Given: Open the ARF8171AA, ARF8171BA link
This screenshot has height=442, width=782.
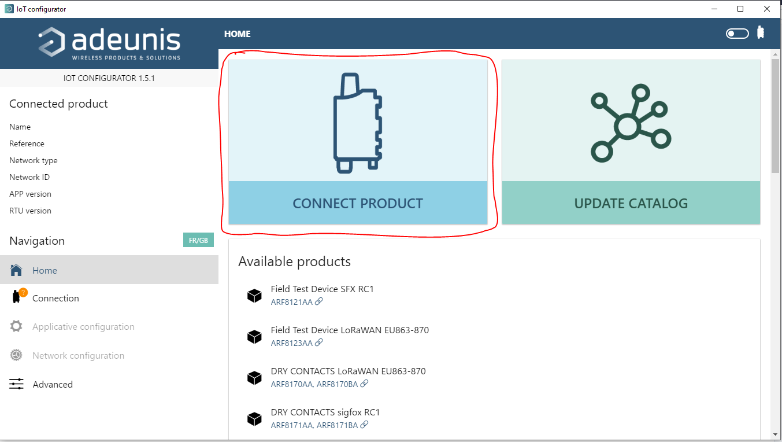Looking at the screenshot, I should click(x=314, y=425).
